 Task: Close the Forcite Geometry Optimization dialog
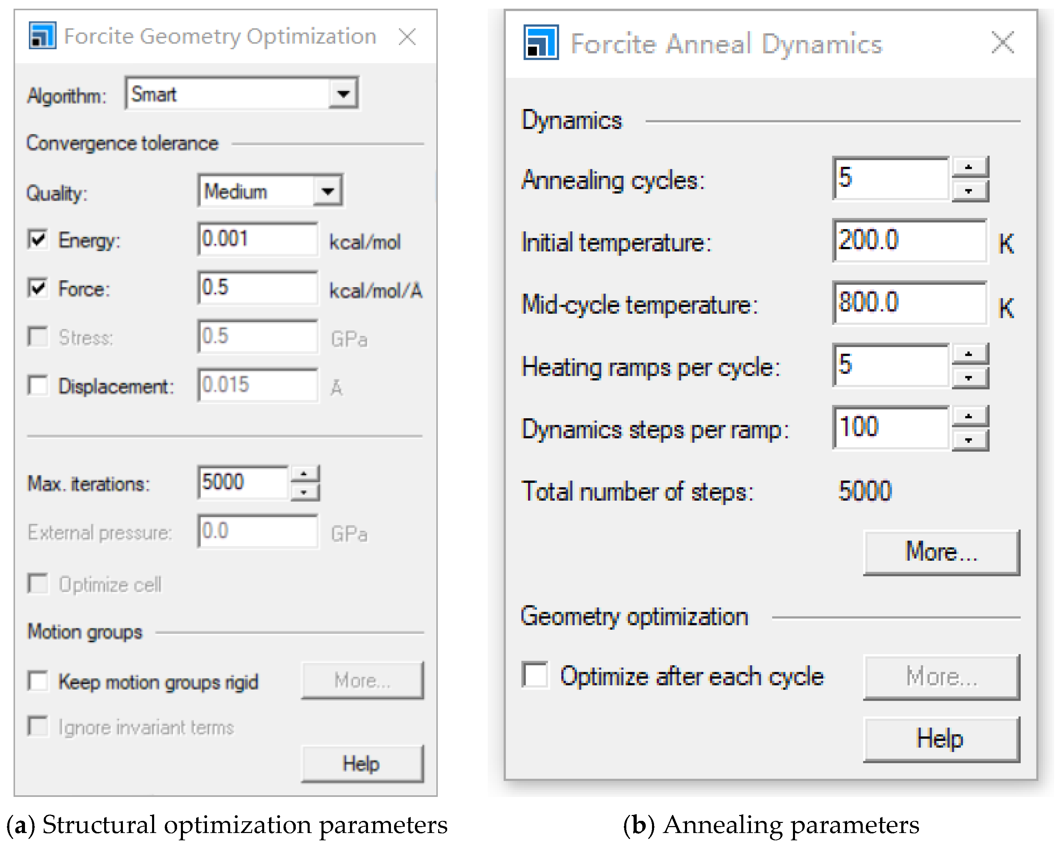click(x=407, y=36)
